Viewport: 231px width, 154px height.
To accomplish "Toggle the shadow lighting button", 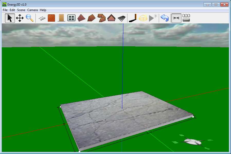I will click(x=133, y=18).
